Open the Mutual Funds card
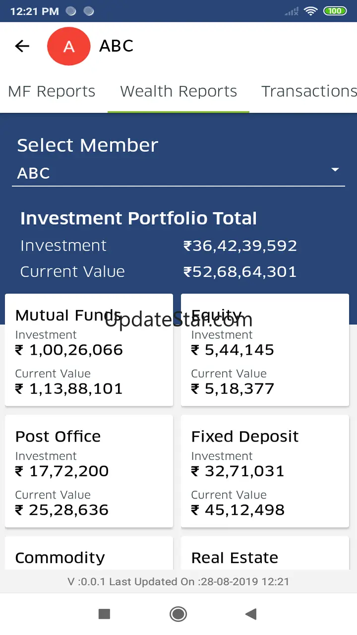The width and height of the screenshot is (357, 635). coord(89,350)
